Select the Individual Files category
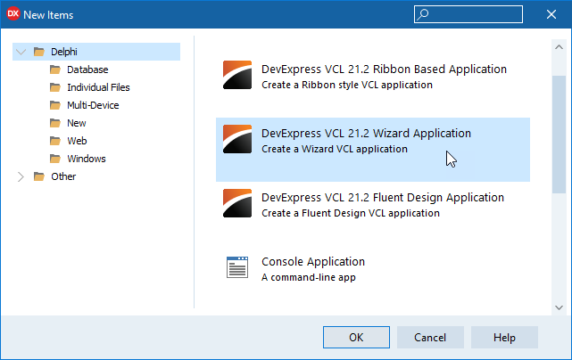Image resolution: width=572 pixels, height=360 pixels. pos(98,87)
